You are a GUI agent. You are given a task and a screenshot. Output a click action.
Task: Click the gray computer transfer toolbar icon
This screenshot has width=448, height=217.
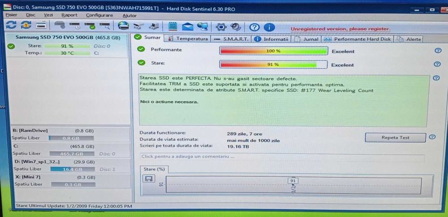pos(154,26)
